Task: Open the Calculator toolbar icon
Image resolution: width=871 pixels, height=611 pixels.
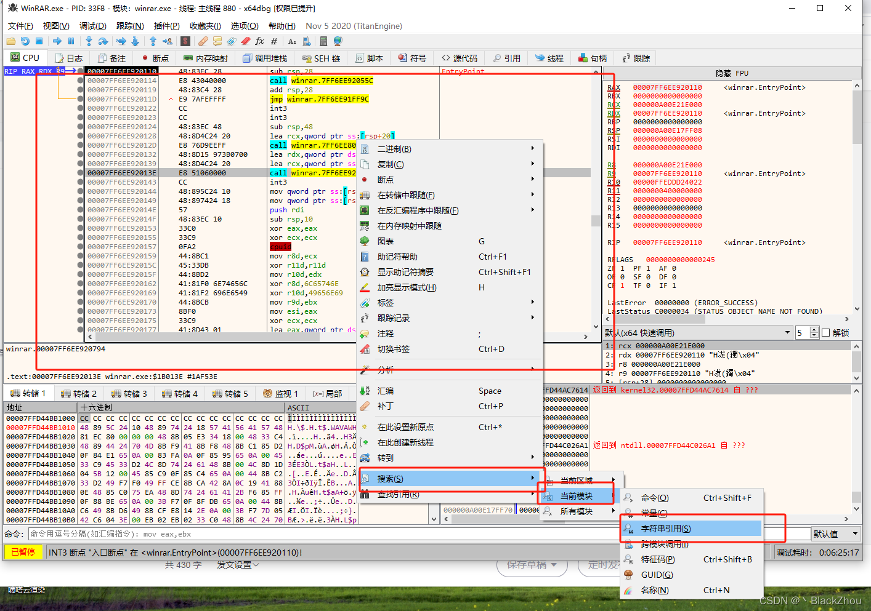Action: 323,41
